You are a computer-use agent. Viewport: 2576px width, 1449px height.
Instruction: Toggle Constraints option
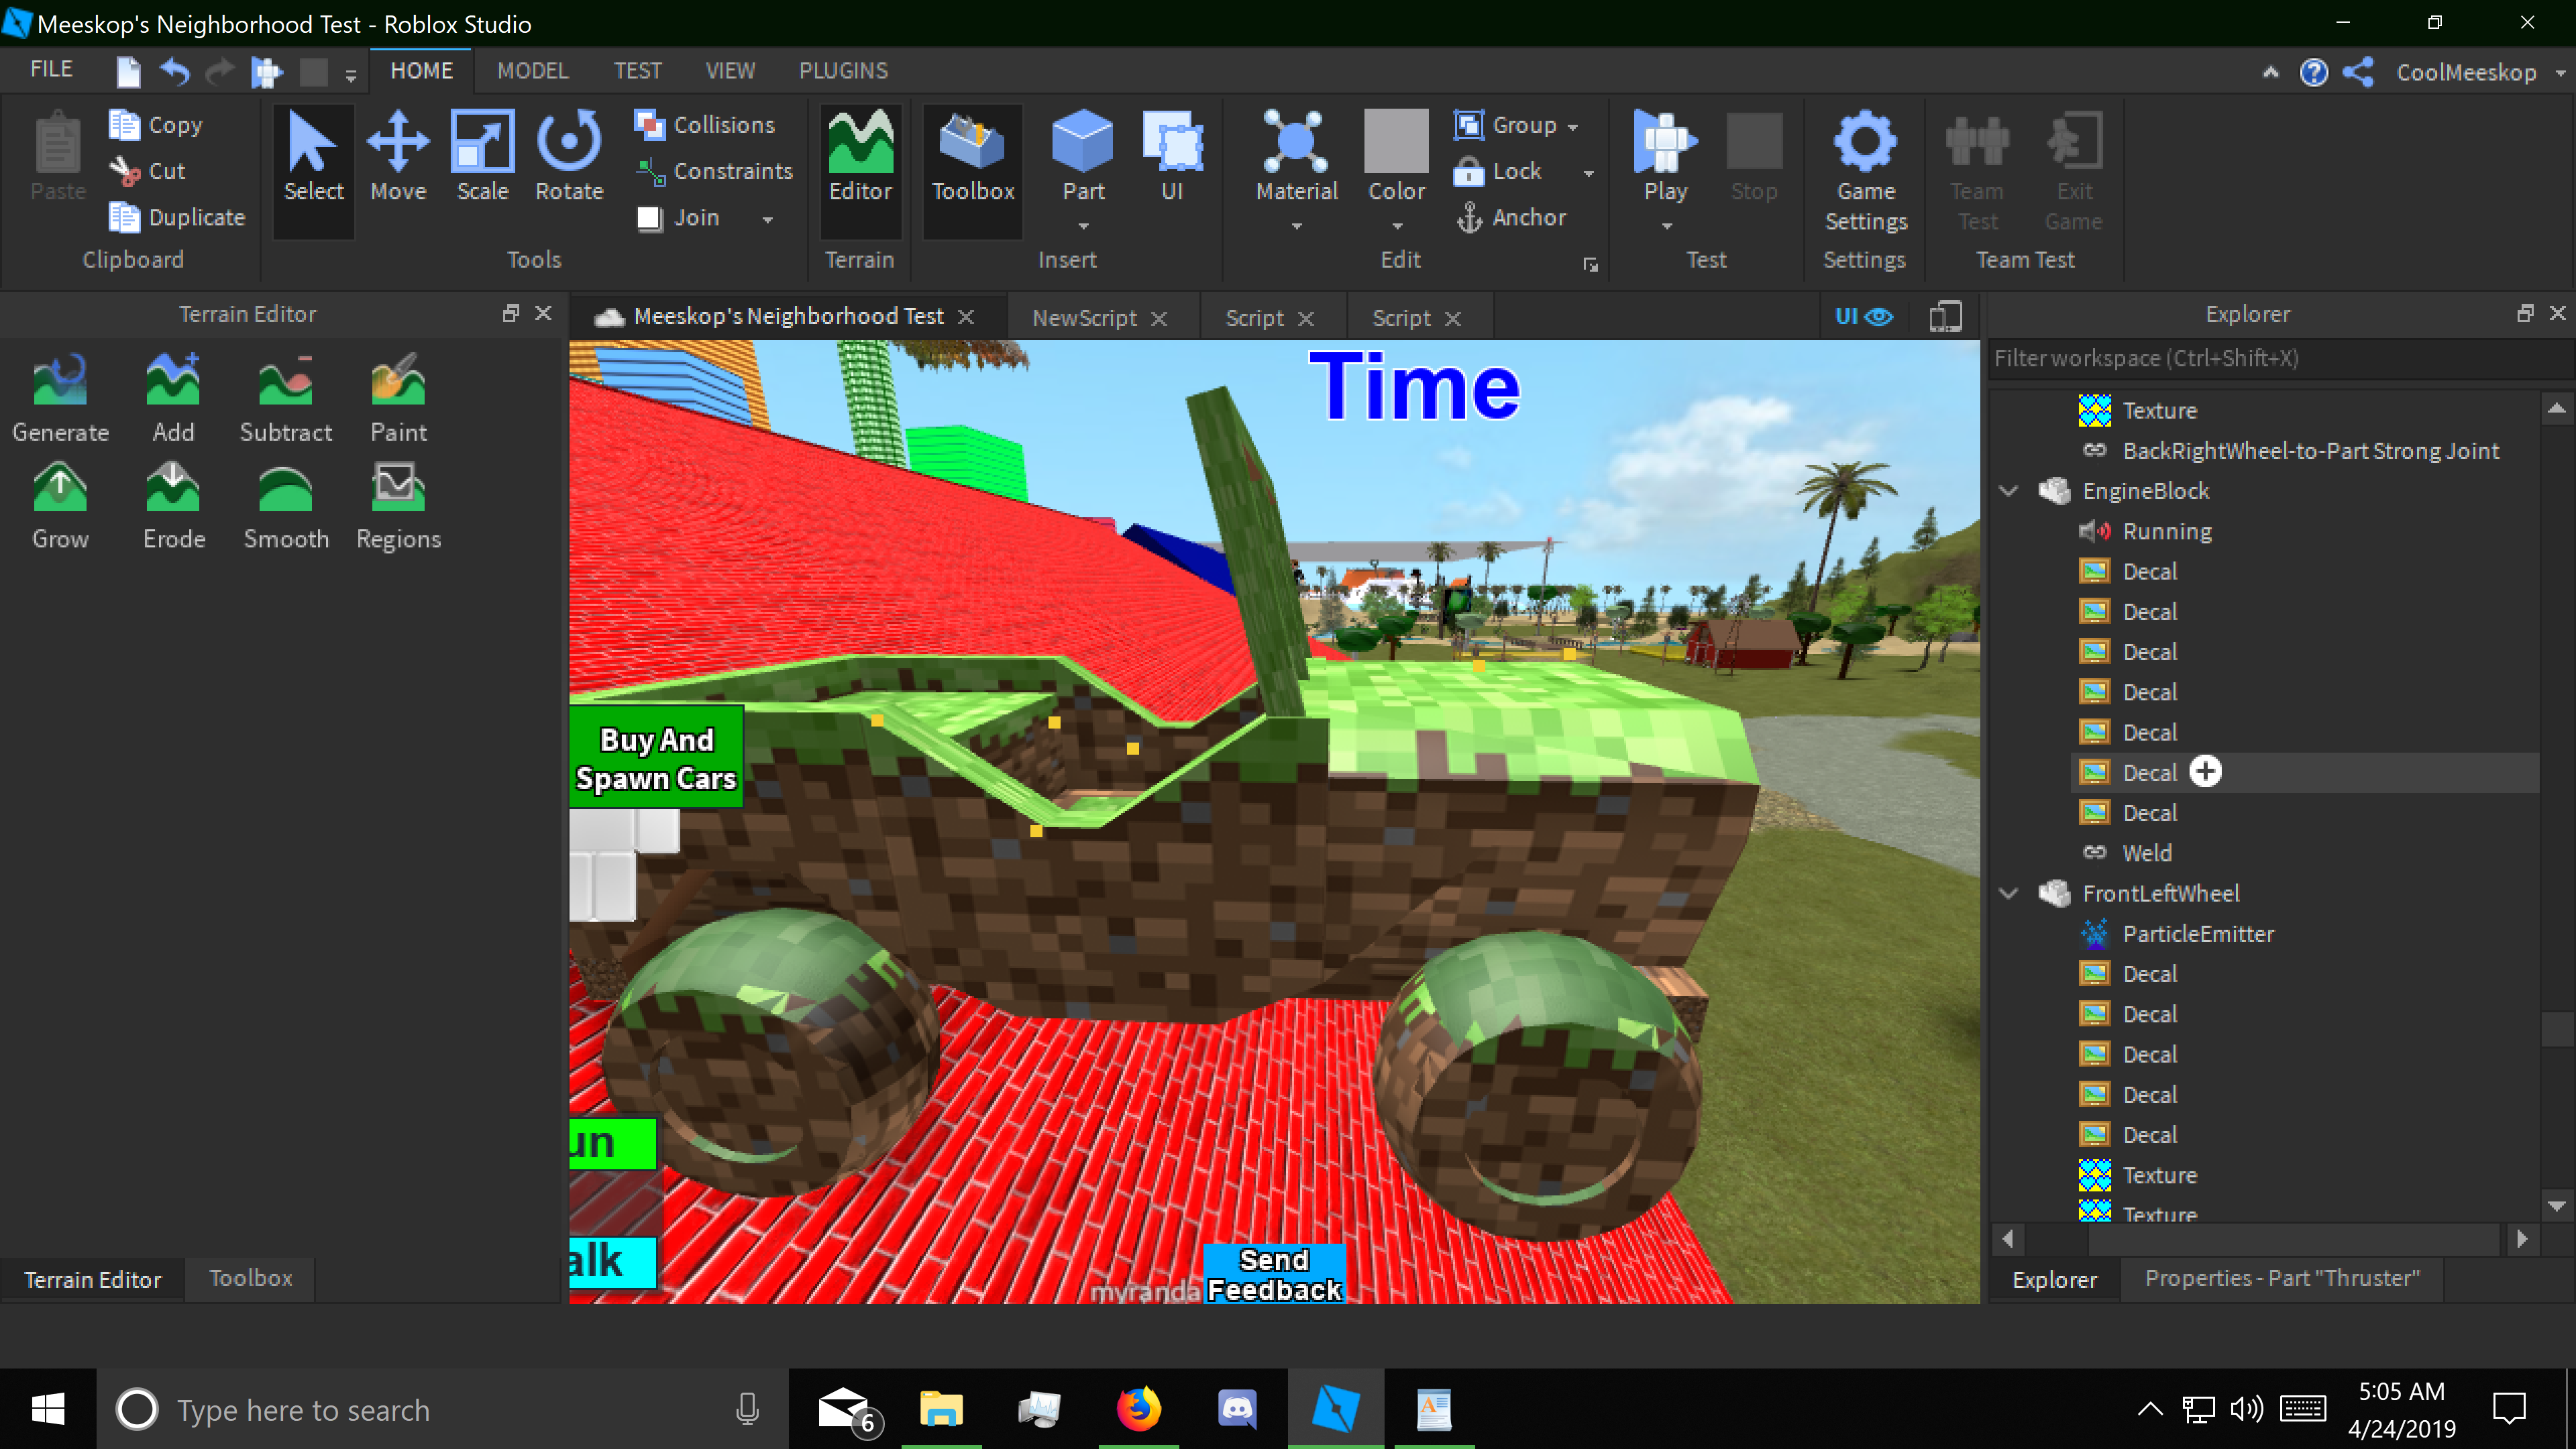[x=714, y=171]
